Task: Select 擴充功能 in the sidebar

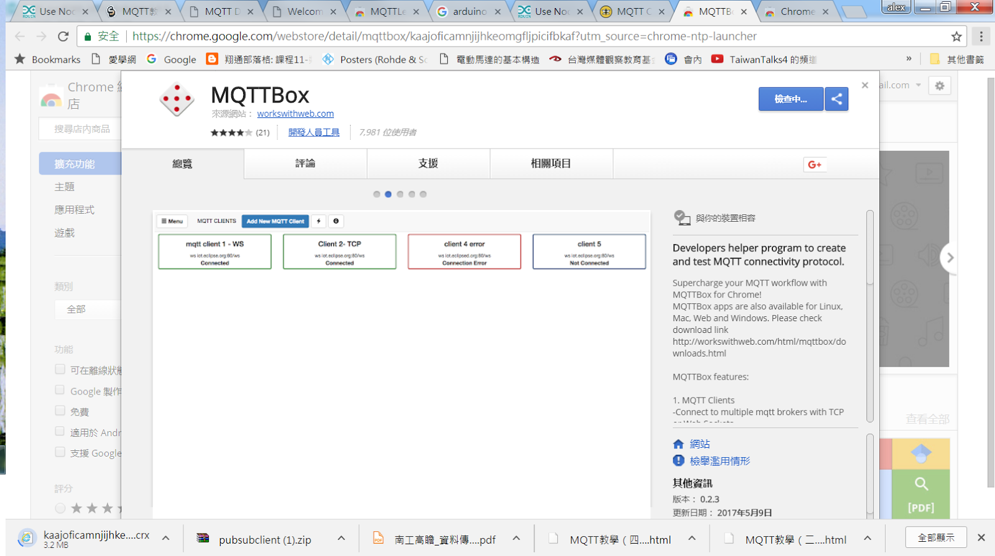Action: (80, 164)
